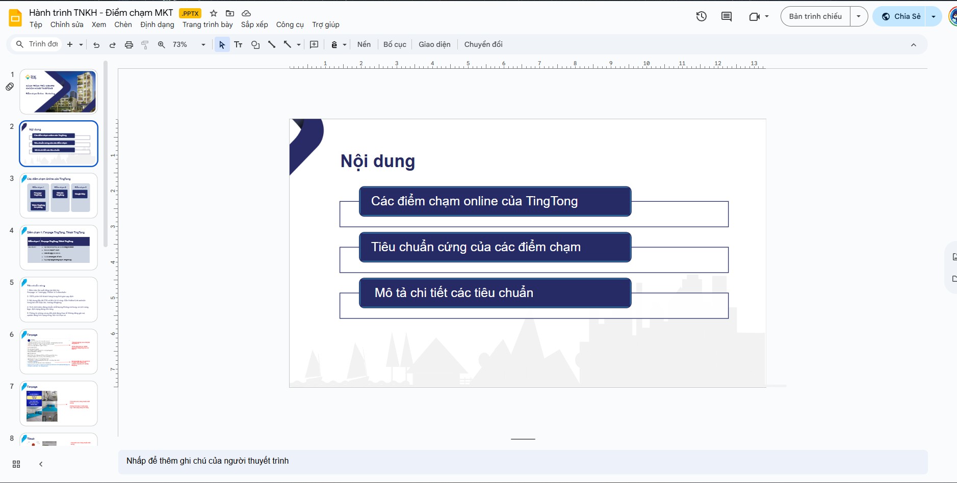Select slide 4 thumbnail in filmstrip
This screenshot has height=483, width=957.
[59, 248]
